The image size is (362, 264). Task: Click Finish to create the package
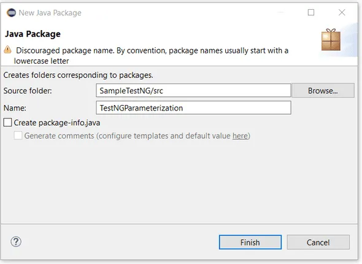[x=250, y=243]
